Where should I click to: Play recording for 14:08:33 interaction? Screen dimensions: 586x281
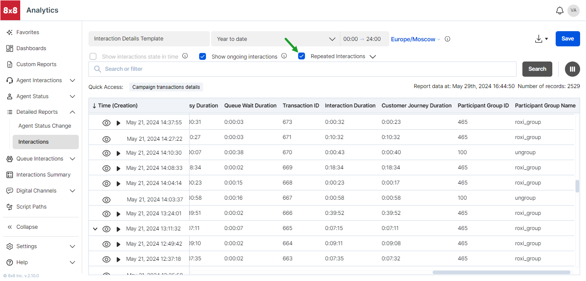pos(118,169)
